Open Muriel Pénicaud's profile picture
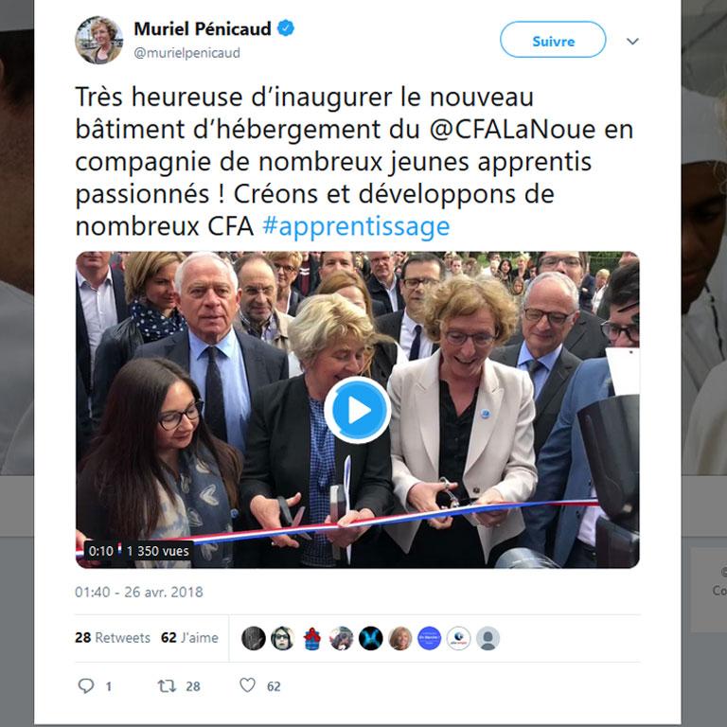 98,40
